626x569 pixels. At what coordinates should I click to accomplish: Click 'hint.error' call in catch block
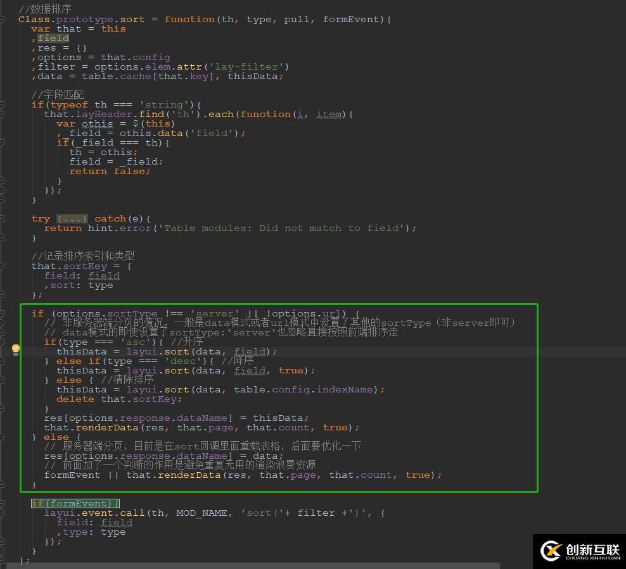pos(119,228)
